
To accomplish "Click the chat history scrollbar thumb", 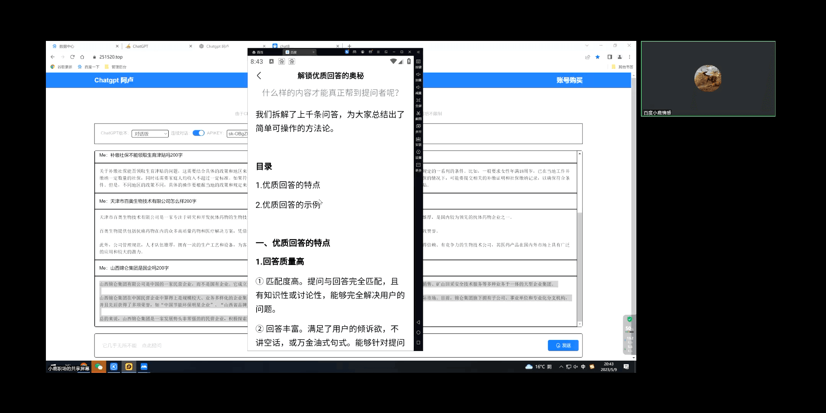I will (x=580, y=267).
